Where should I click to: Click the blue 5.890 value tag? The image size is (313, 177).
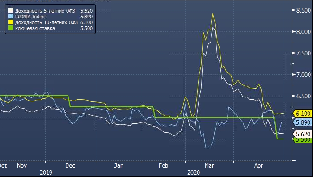[x=303, y=122]
